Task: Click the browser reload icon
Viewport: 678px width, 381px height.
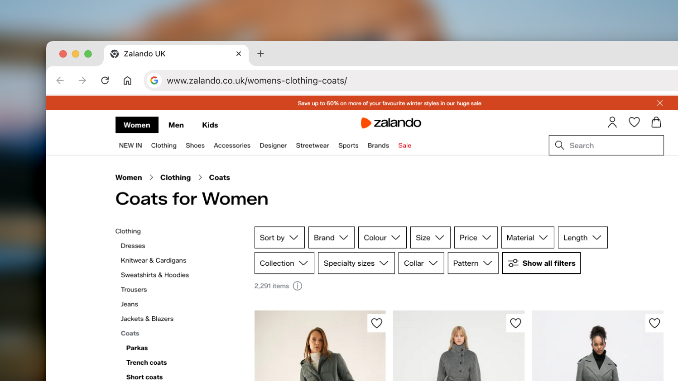Action: point(105,80)
